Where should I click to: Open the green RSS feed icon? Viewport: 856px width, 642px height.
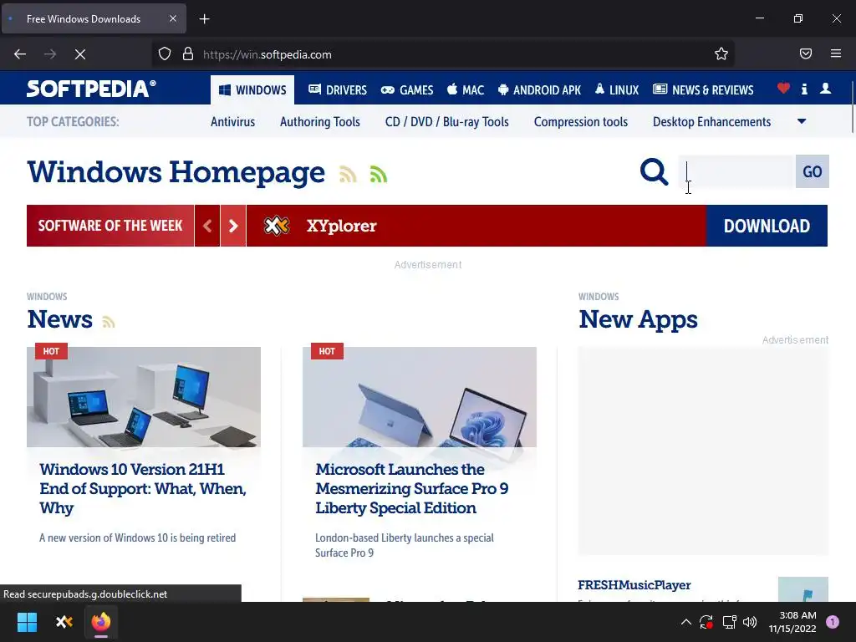tap(379, 174)
